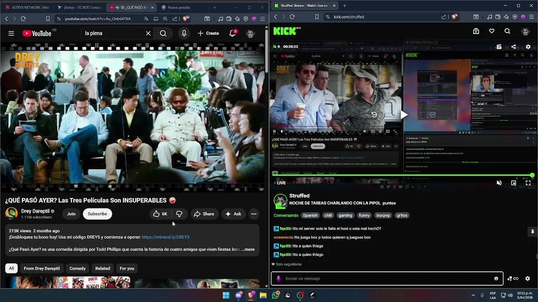
Task: Click the Kick stream live progress bar
Action: coord(403,175)
